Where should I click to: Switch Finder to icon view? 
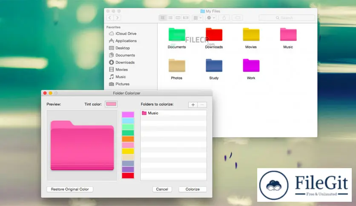point(163,18)
